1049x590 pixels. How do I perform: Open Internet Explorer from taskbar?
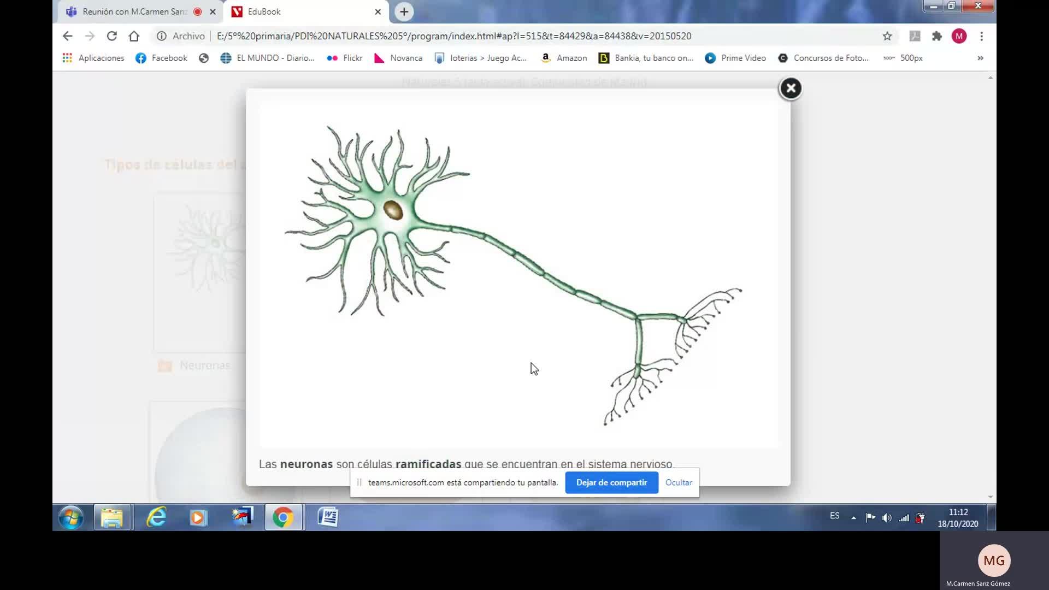pyautogui.click(x=156, y=517)
